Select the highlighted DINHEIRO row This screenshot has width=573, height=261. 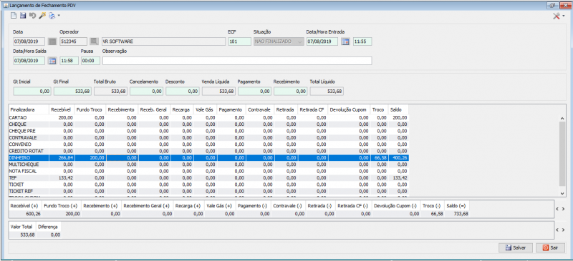point(208,158)
